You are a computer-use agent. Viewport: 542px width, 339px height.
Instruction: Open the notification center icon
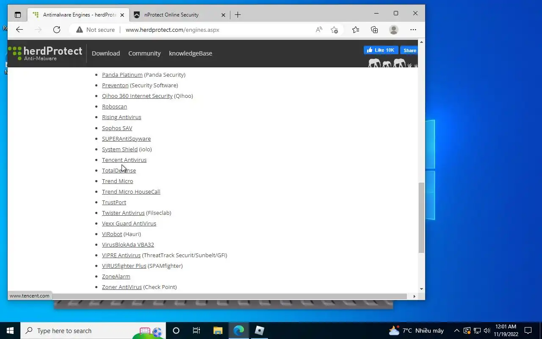pos(528,331)
